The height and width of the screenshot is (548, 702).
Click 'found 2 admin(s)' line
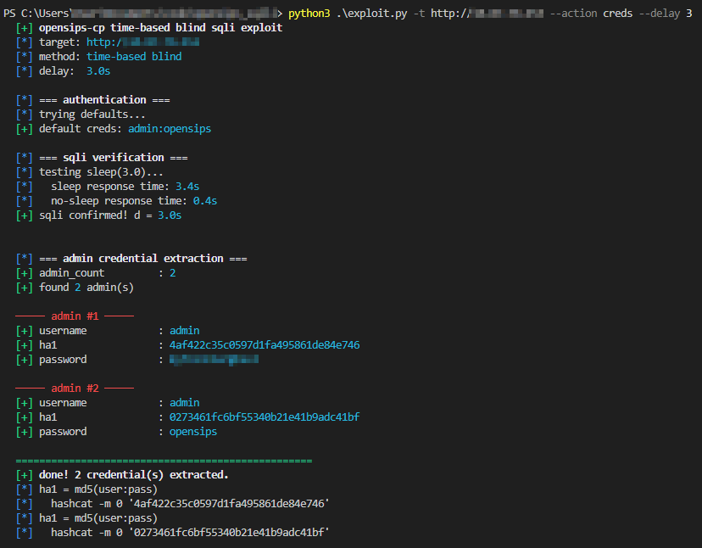pyautogui.click(x=86, y=288)
